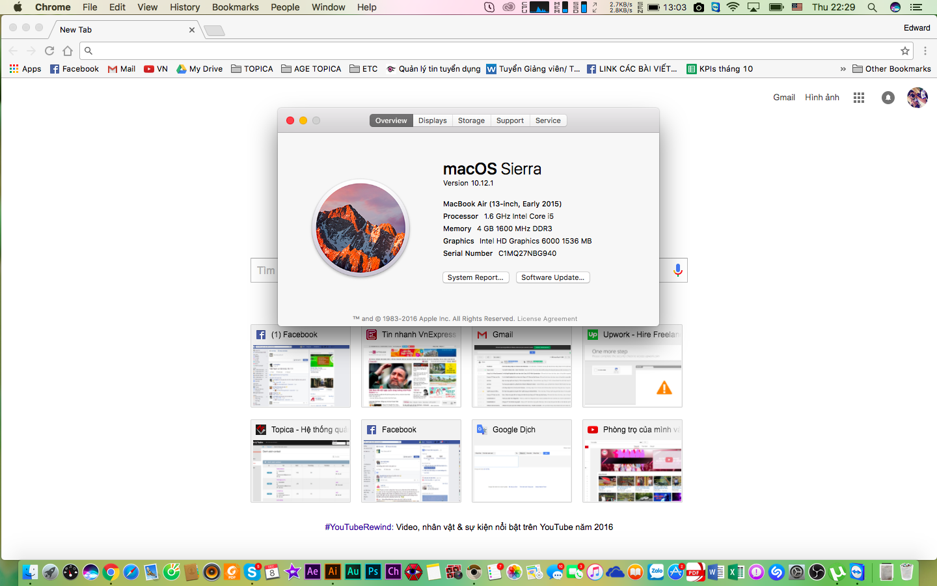Open uTorrent from the dock
This screenshot has height=586, width=937.
point(837,572)
